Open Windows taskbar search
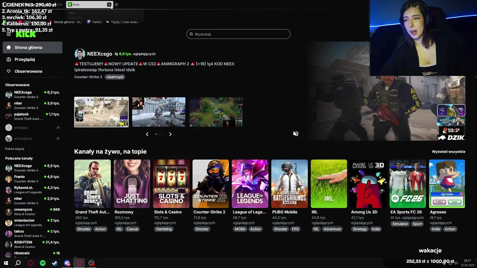477x268 pixels. coord(18,263)
